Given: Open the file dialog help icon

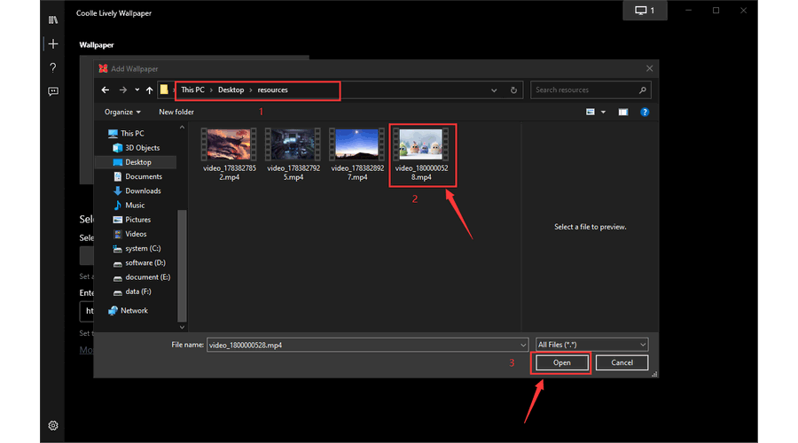Looking at the screenshot, I should (x=645, y=113).
